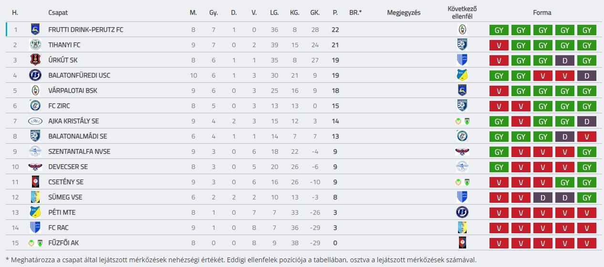Click the 'Forma' column header
The height and width of the screenshot is (267, 604).
pyautogui.click(x=542, y=13)
